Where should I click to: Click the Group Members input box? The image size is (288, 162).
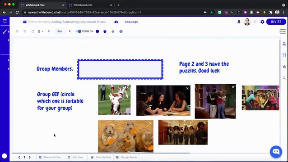tap(121, 69)
